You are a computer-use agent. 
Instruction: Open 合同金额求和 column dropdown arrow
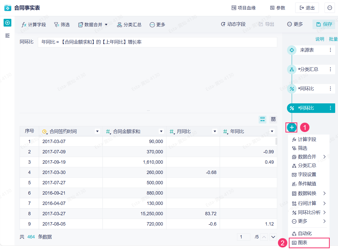pos(161,131)
